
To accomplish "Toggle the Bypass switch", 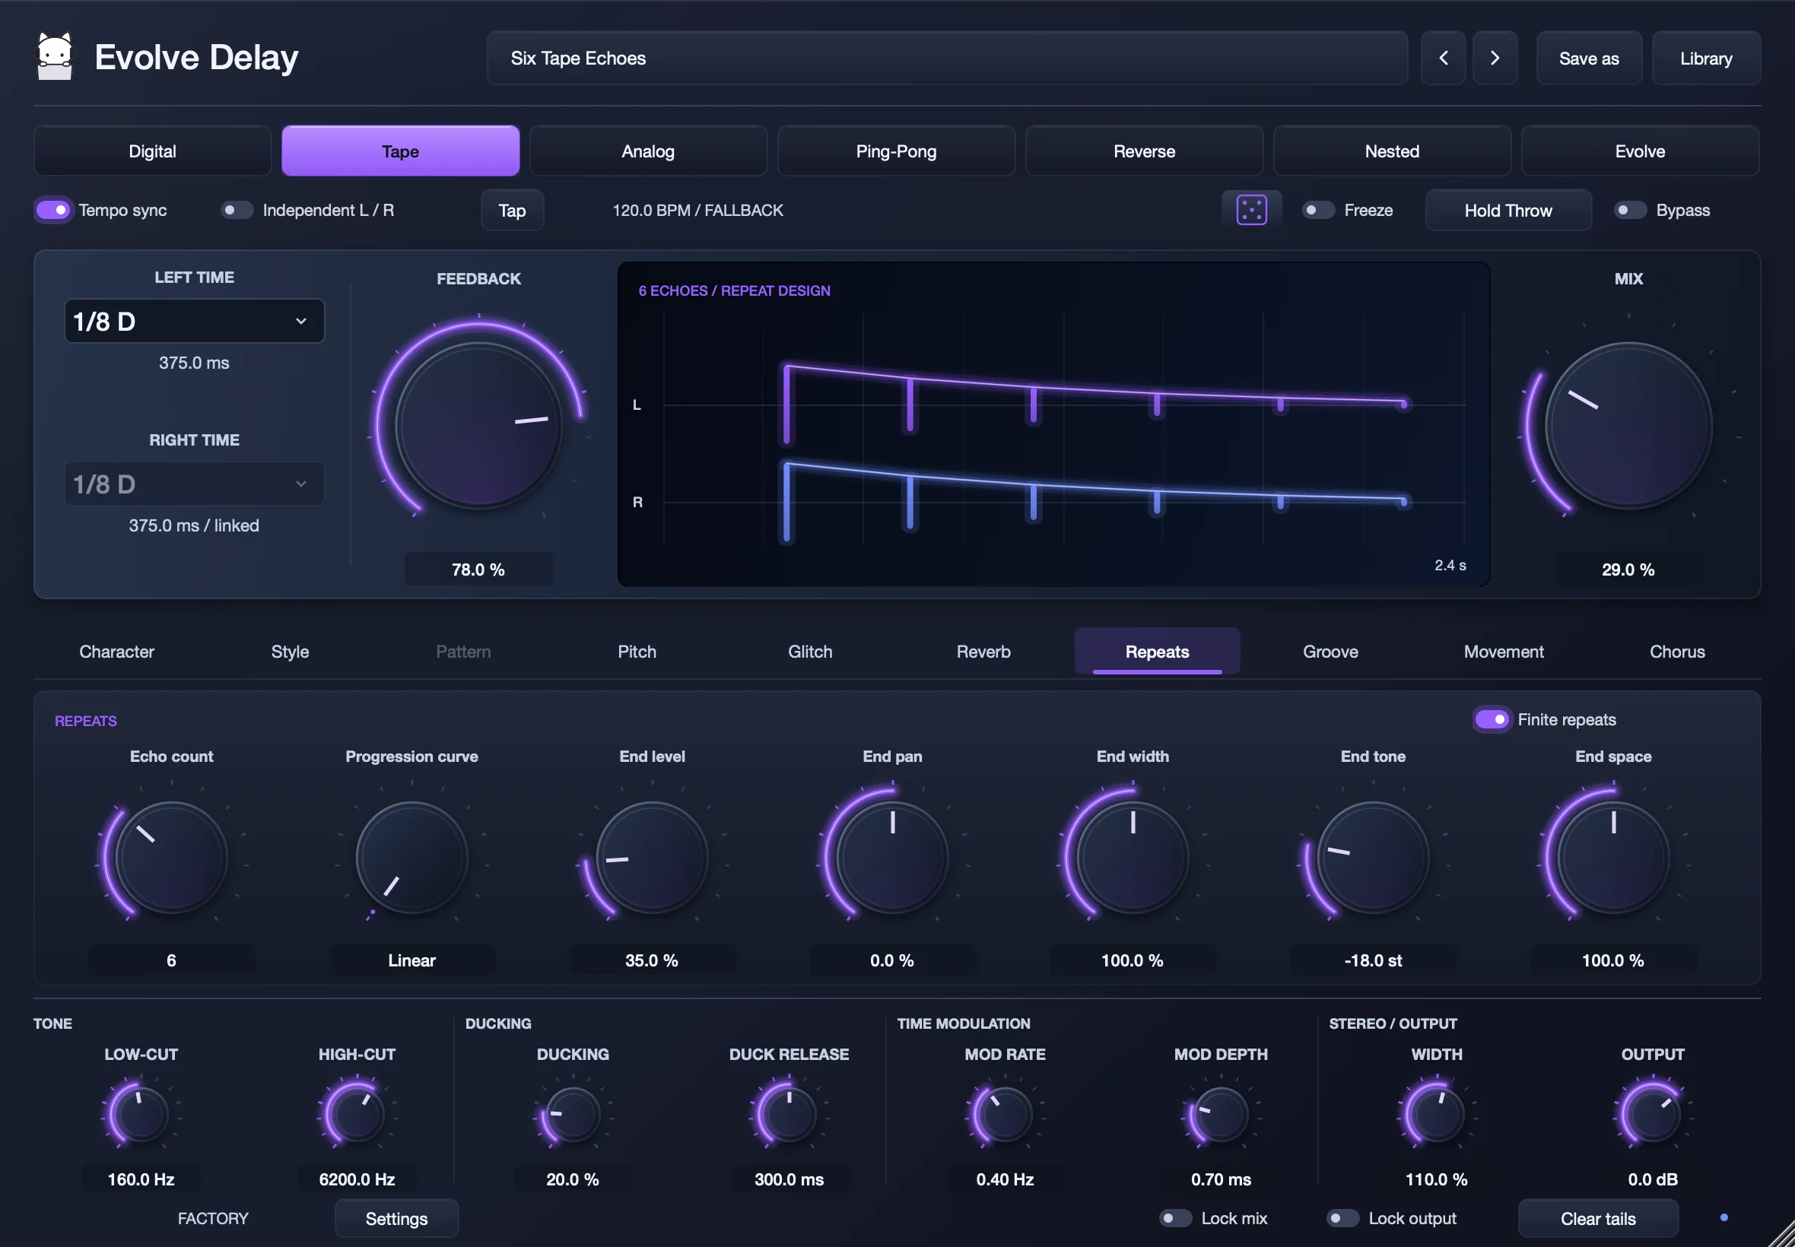I will [1630, 210].
